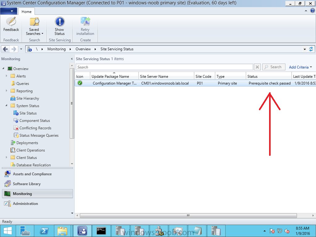Switch to Assets and Compliance workspace
The height and width of the screenshot is (237, 316).
coord(37,174)
